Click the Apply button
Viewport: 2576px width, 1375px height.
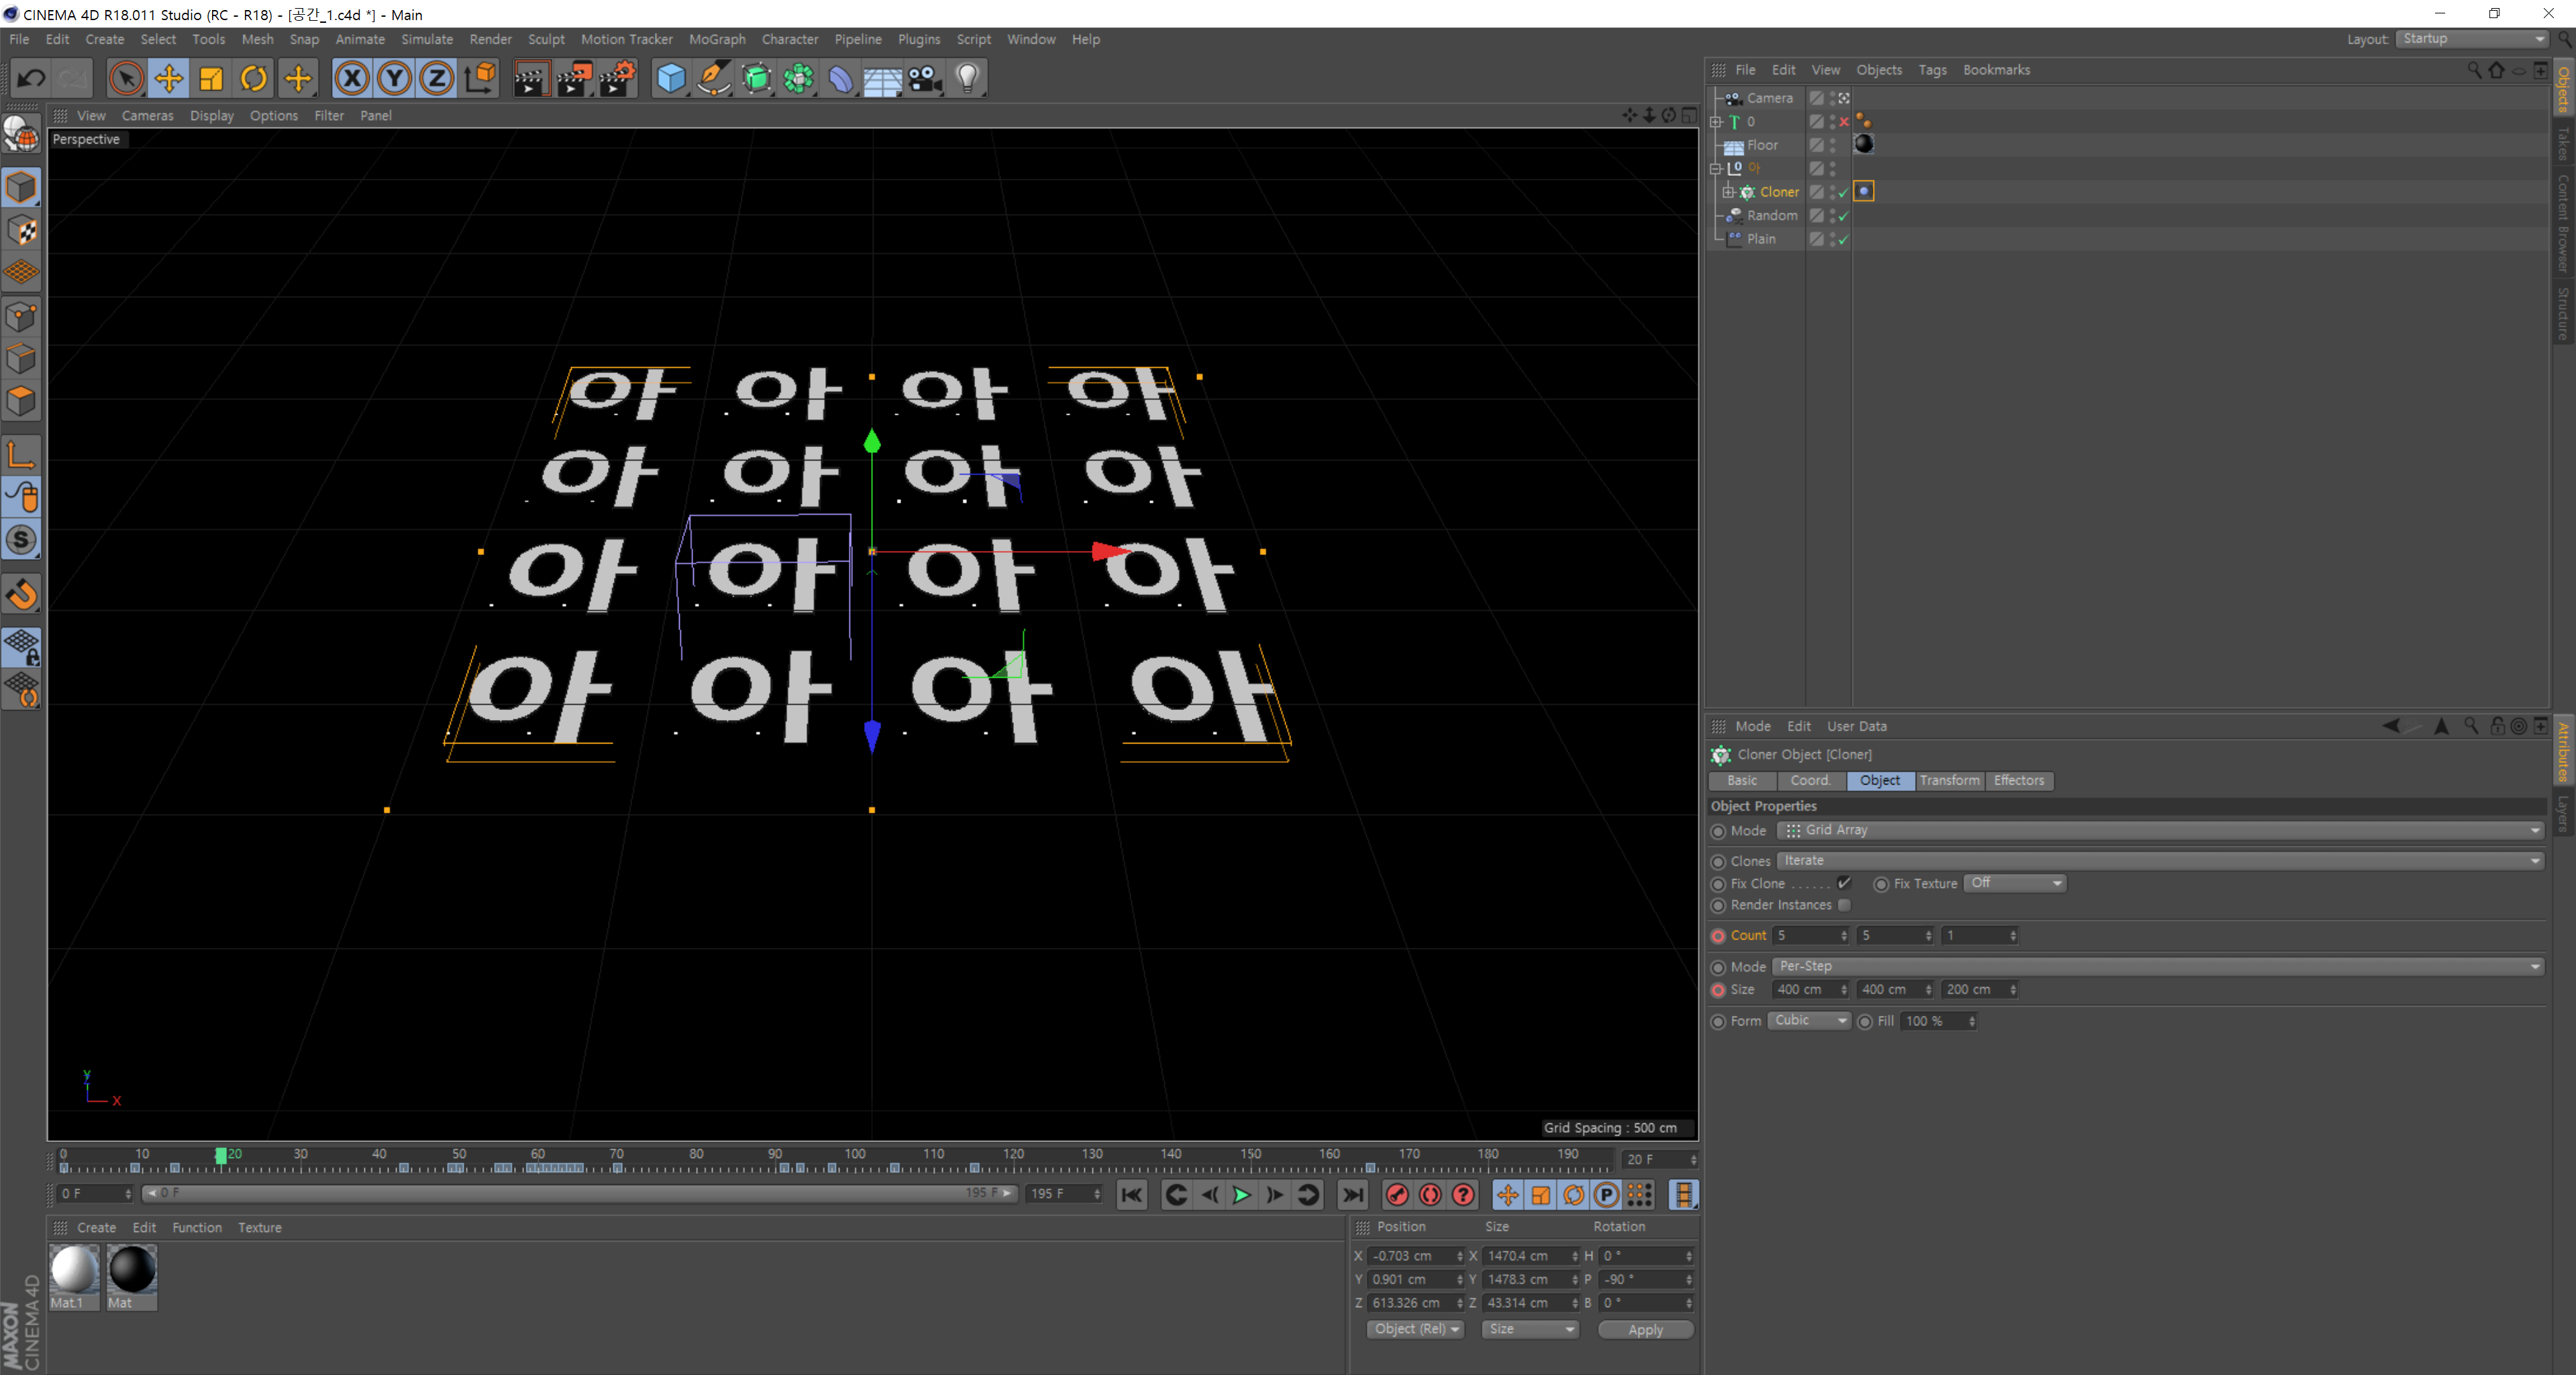tap(1645, 1329)
